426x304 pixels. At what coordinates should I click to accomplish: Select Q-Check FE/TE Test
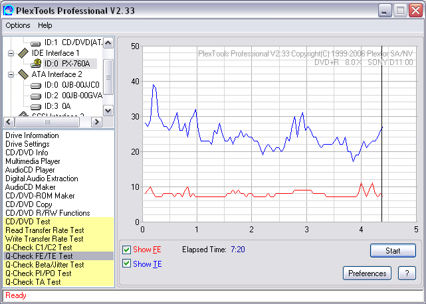pos(58,256)
